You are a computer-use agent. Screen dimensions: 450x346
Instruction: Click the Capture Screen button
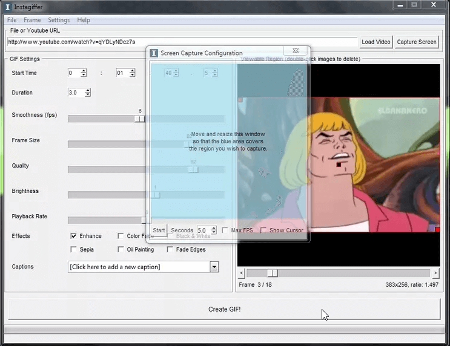(x=417, y=42)
